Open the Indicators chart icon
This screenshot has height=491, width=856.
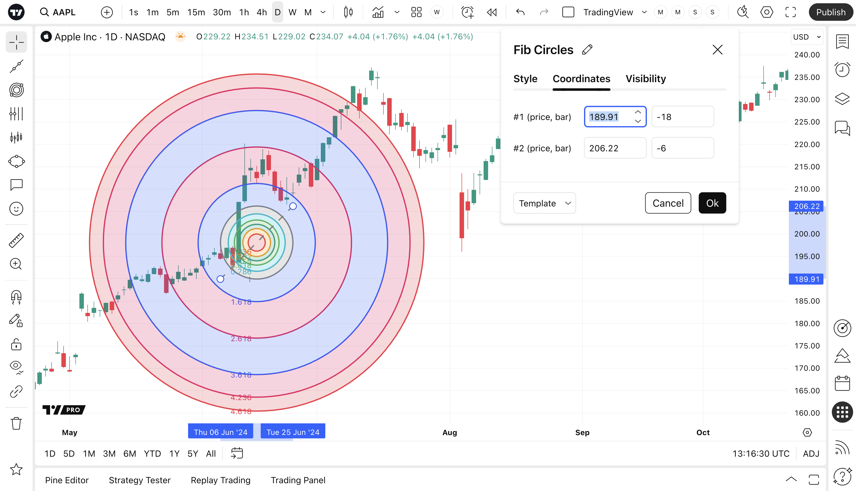coord(378,13)
